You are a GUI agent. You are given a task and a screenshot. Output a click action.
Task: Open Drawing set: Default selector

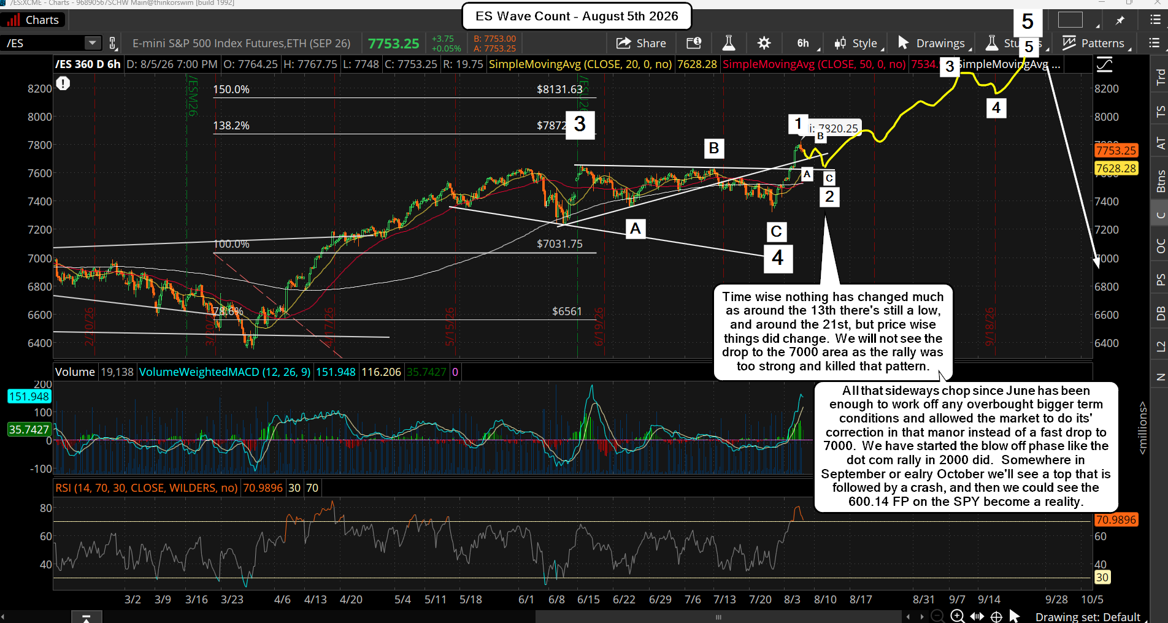[x=1088, y=617]
